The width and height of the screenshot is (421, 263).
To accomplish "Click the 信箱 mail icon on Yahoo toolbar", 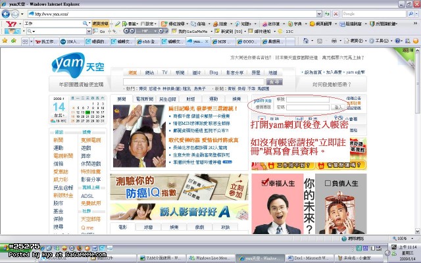I will click(x=193, y=24).
